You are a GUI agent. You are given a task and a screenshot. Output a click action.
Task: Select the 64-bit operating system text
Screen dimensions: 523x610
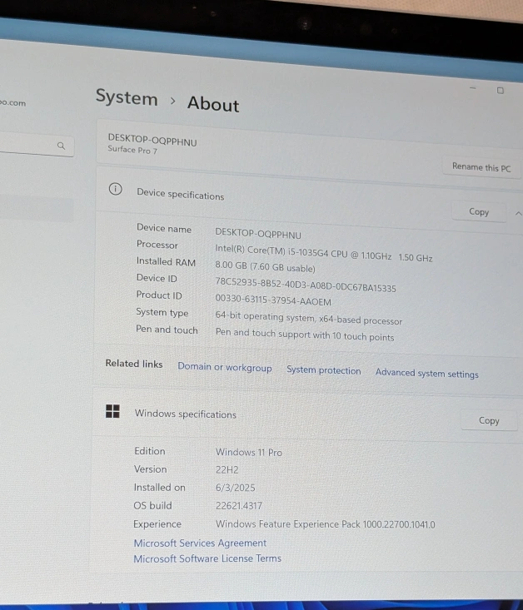308,318
